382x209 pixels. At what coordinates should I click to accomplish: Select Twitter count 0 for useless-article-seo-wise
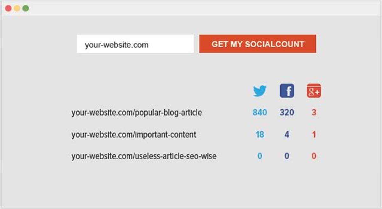pos(260,156)
